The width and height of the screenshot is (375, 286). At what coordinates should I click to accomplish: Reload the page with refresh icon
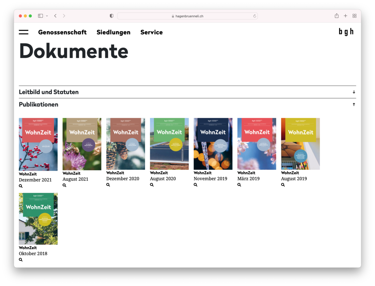(x=254, y=16)
